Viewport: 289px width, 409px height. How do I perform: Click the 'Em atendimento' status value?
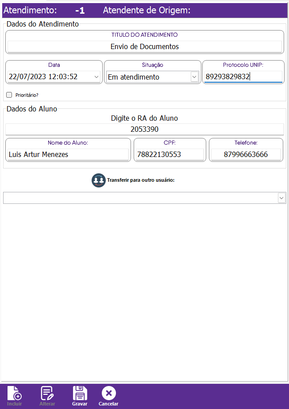click(x=134, y=77)
